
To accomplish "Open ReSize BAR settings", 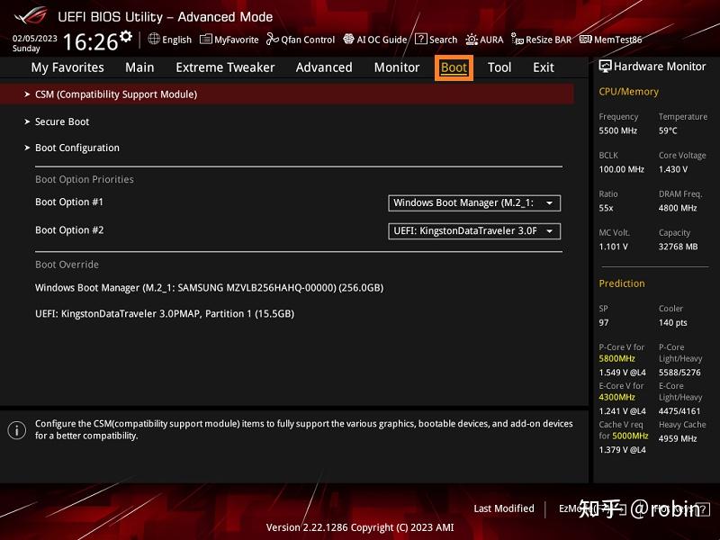I will tap(541, 40).
